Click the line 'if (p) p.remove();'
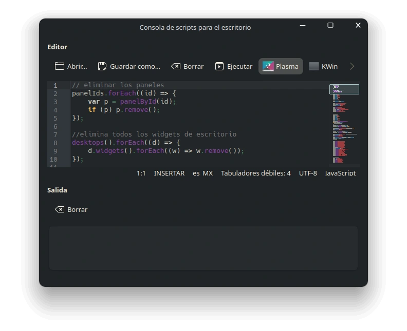 pyautogui.click(x=124, y=110)
